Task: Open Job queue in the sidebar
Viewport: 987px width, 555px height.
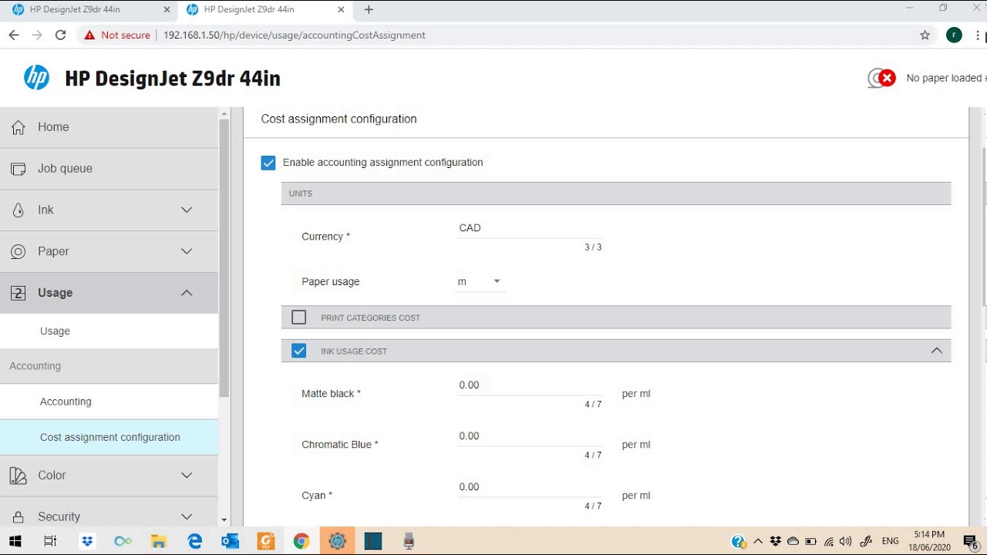Action: tap(109, 169)
